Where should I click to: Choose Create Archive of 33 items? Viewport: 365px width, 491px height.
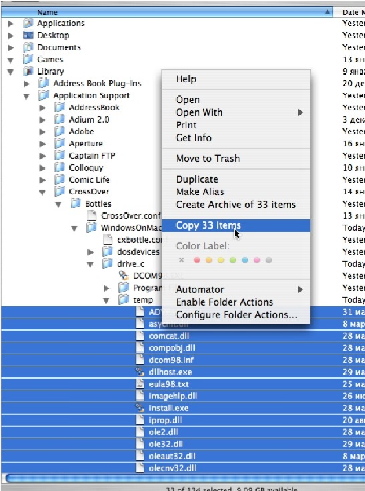coord(235,205)
